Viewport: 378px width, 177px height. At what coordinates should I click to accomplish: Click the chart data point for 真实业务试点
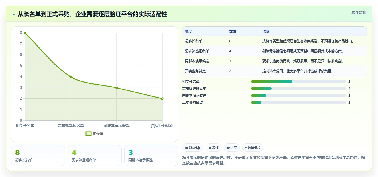[162, 99]
